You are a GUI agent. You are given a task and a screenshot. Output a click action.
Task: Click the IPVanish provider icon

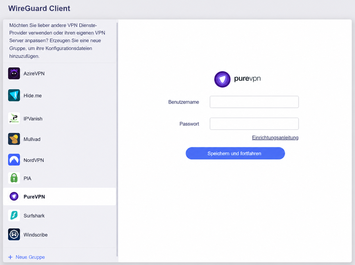click(x=14, y=118)
